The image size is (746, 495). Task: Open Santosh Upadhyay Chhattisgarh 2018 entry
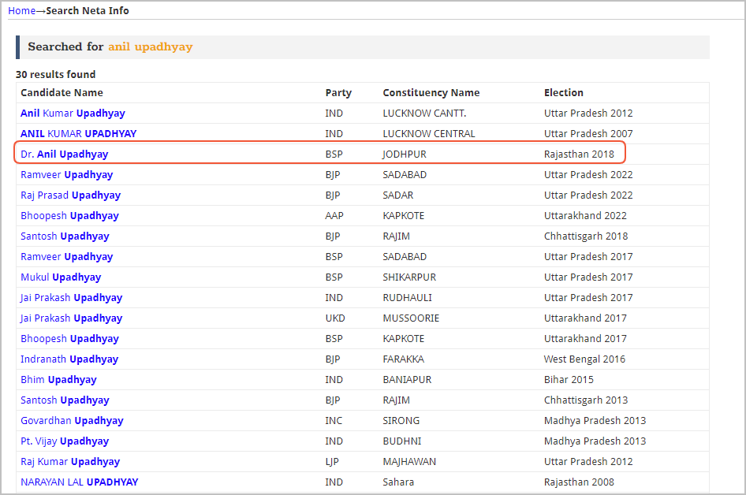[x=65, y=236]
